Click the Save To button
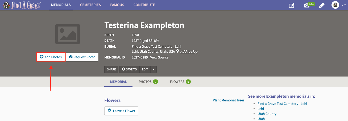Screen dimensions: 348x121 [129, 69]
